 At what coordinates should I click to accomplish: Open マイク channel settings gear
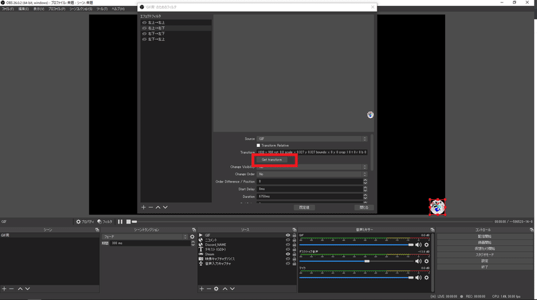tap(426, 278)
